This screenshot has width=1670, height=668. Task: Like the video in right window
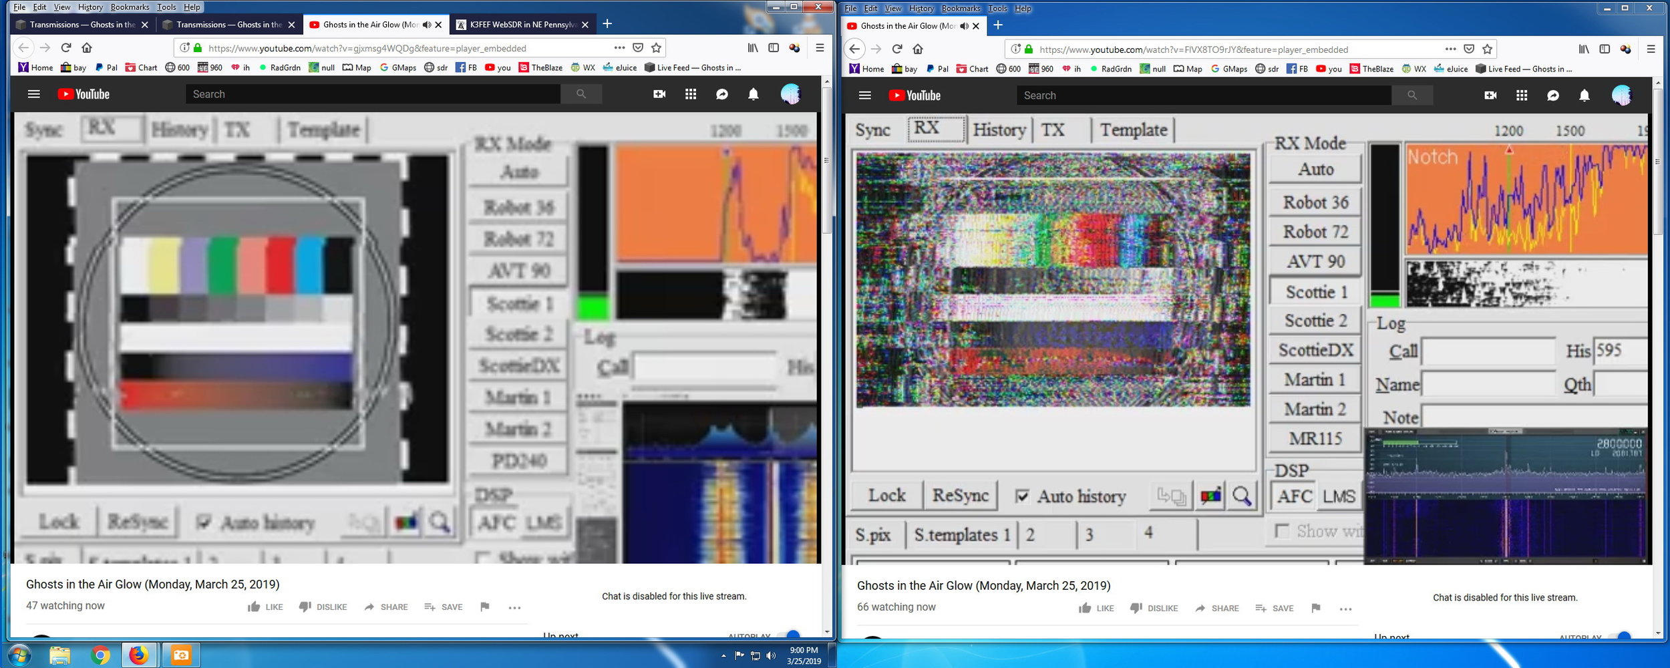click(1096, 608)
